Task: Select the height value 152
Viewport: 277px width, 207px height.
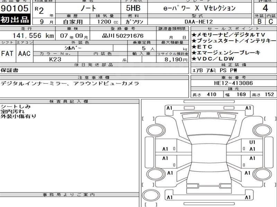Action: (269, 95)
